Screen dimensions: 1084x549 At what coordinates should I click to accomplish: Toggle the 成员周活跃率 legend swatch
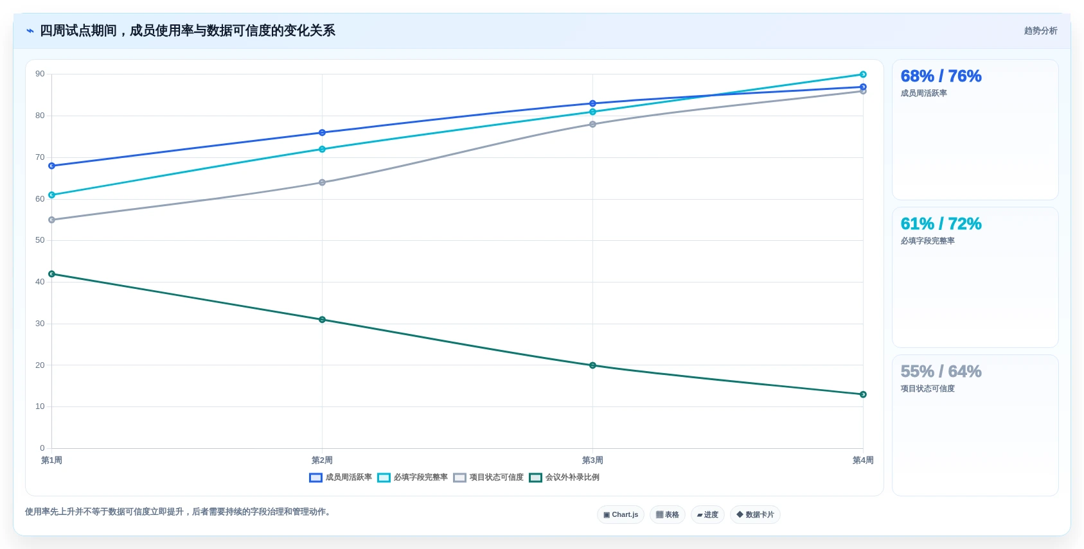pos(315,478)
